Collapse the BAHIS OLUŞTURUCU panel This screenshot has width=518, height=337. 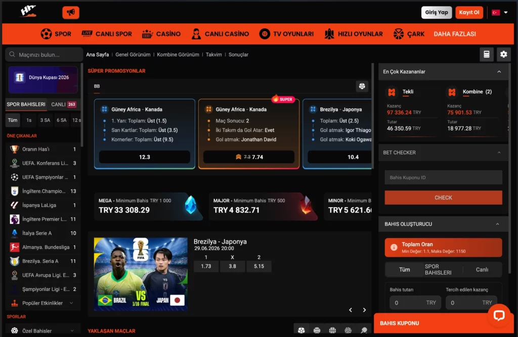[498, 224]
